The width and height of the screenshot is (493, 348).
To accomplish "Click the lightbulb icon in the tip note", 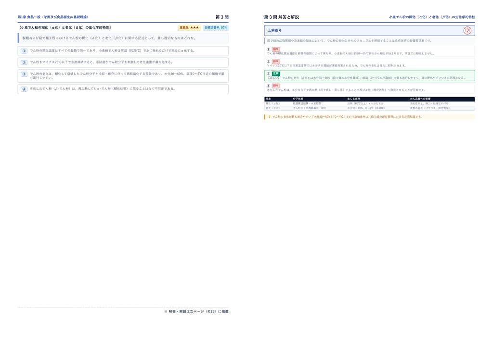I will tap(269, 117).
